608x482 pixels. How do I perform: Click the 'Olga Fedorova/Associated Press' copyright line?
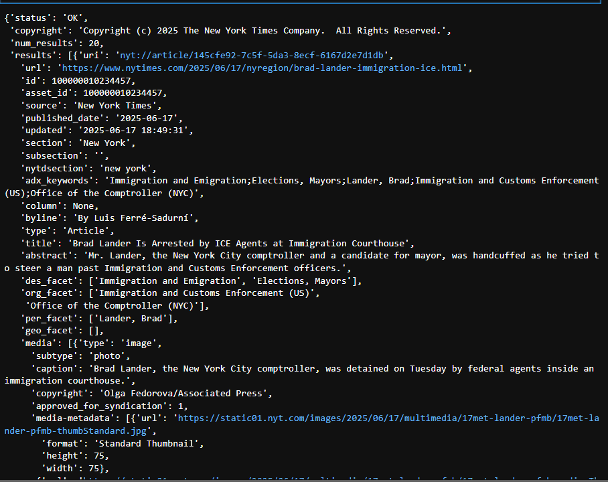pyautogui.click(x=151, y=394)
